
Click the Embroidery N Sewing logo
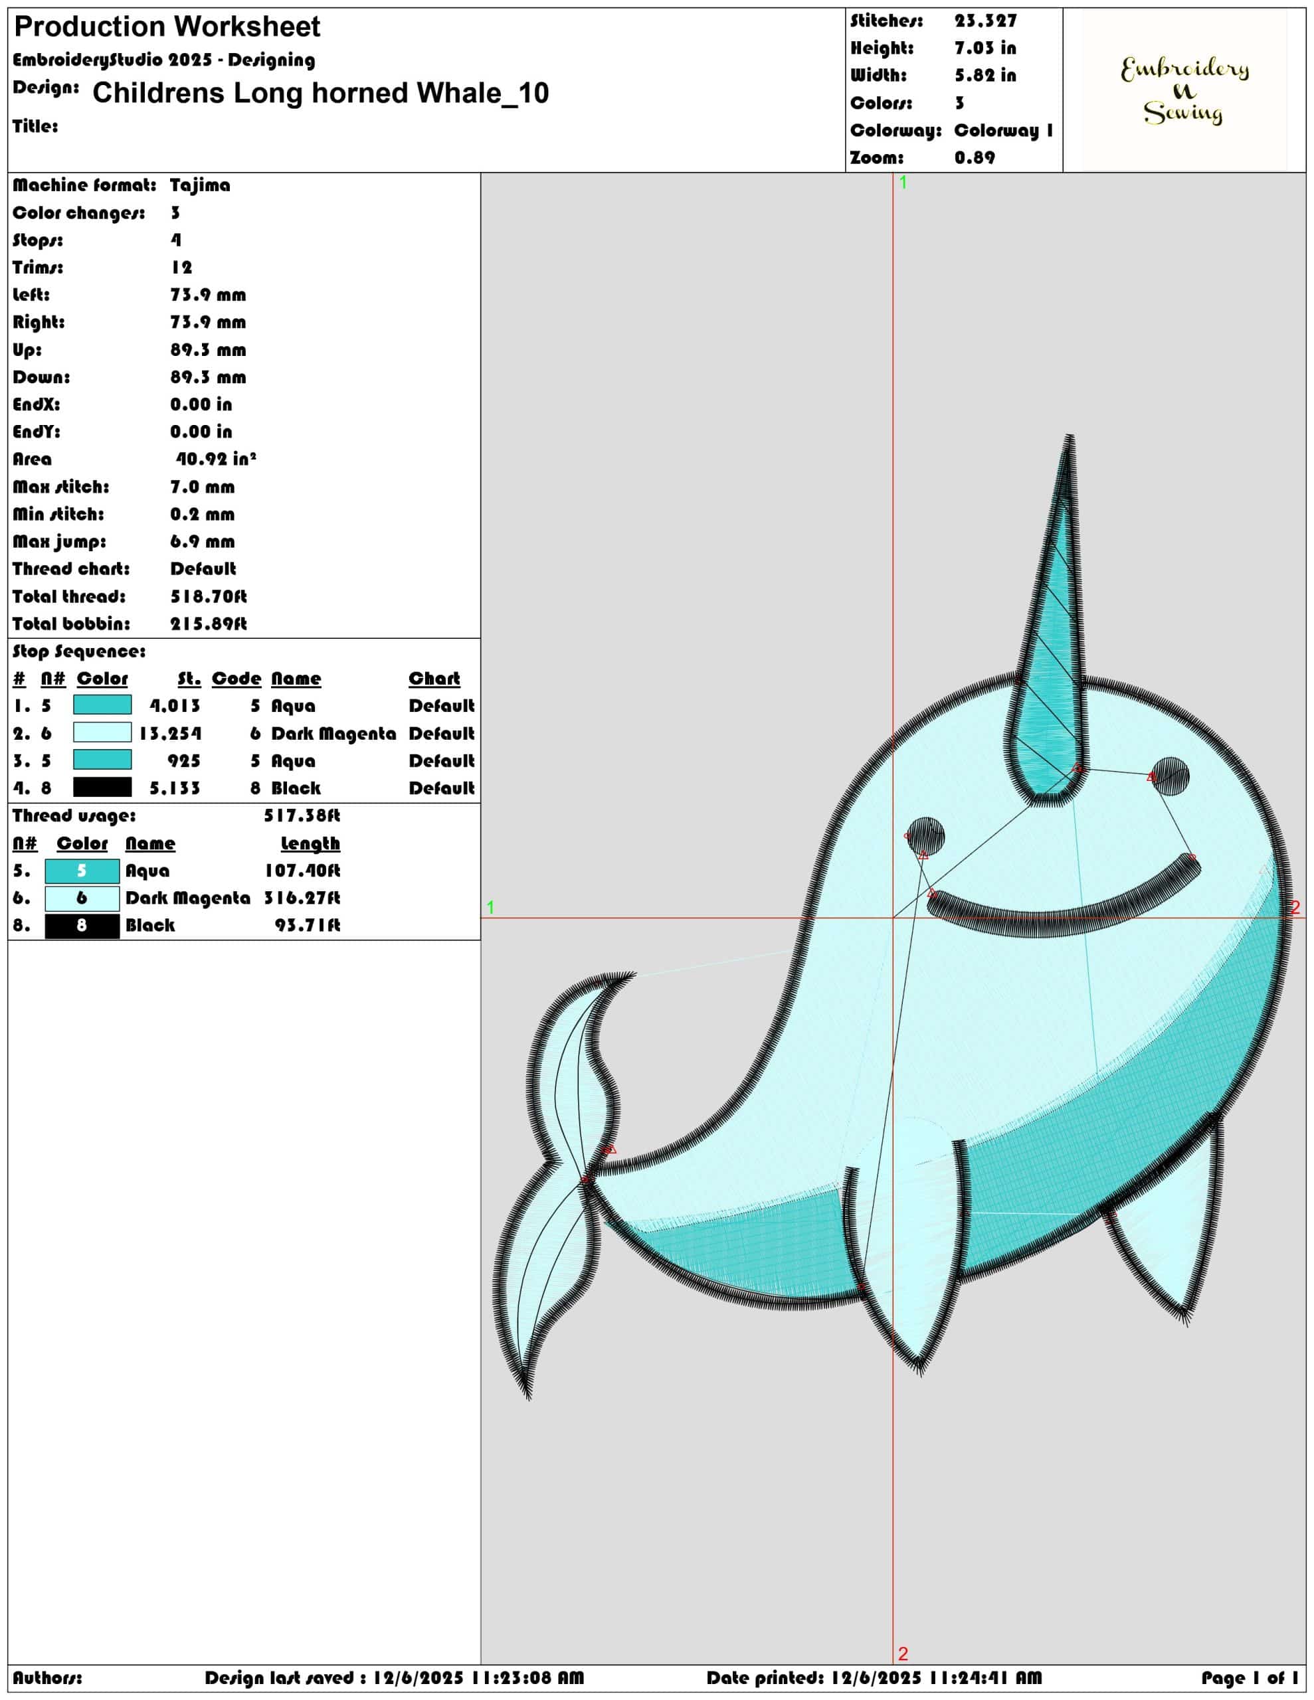click(1184, 90)
